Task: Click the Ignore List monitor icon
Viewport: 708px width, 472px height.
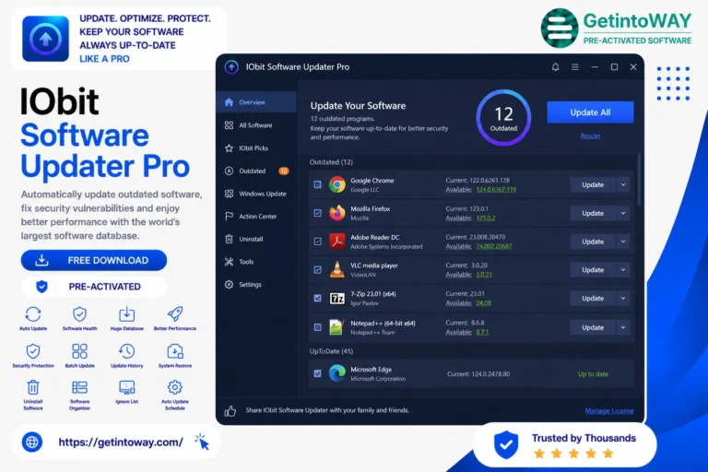Action: tap(127, 387)
